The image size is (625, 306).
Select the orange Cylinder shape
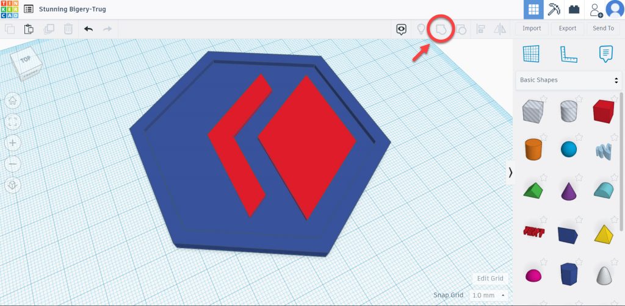[x=533, y=149]
